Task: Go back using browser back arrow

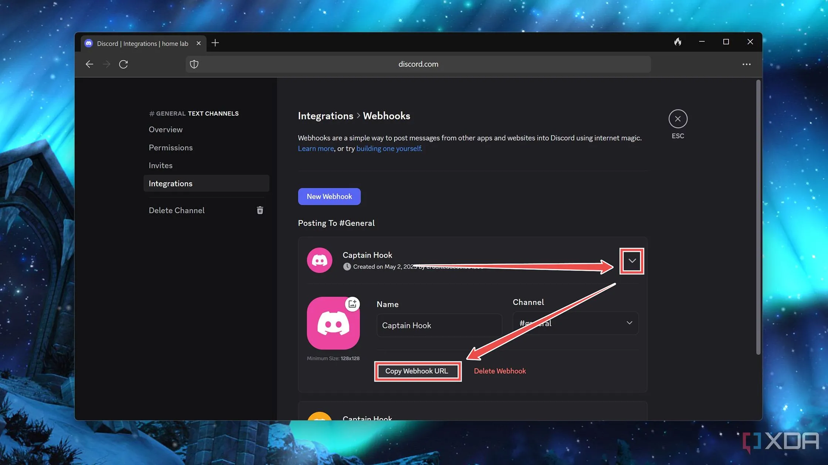Action: (x=89, y=64)
